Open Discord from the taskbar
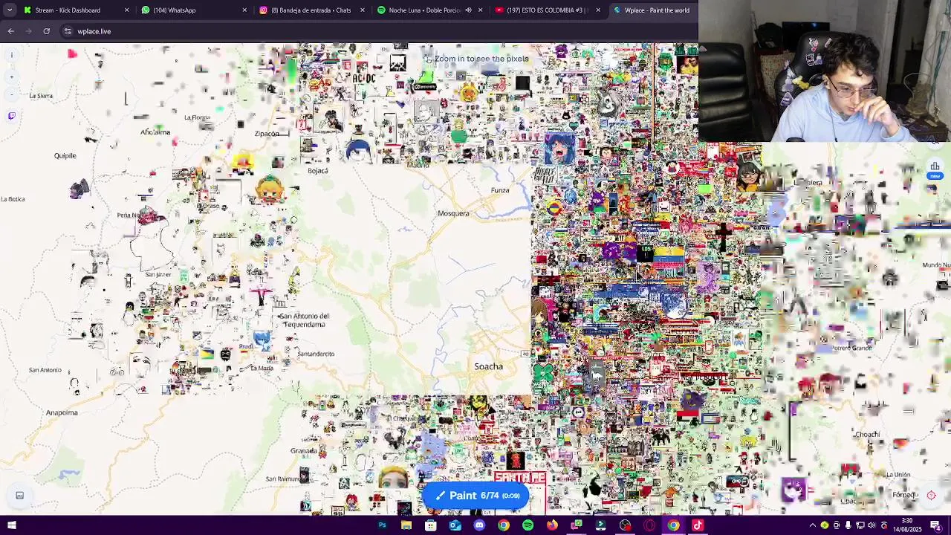 coord(479,525)
